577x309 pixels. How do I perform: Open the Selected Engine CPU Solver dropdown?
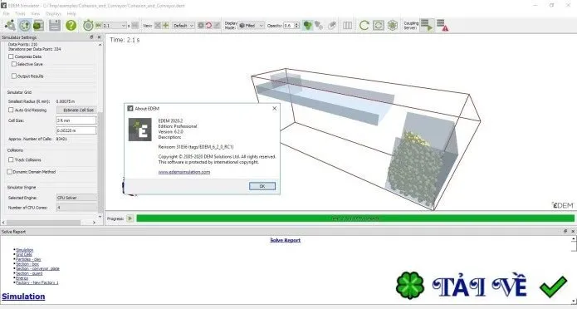(76, 198)
